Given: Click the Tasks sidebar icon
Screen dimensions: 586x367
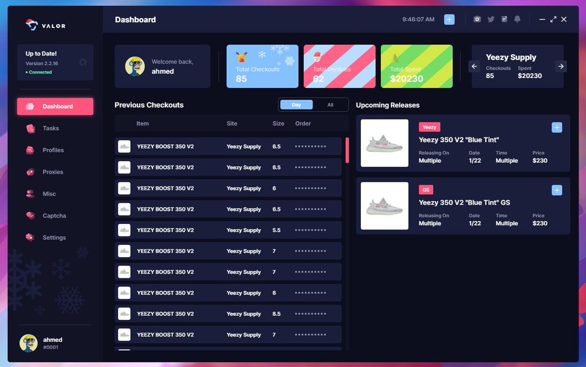Looking at the screenshot, I should [x=30, y=129].
